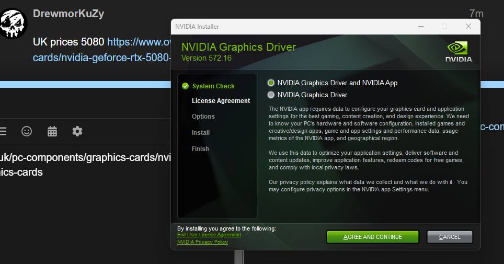Open the DrewmorKuZy username profile

click(68, 14)
